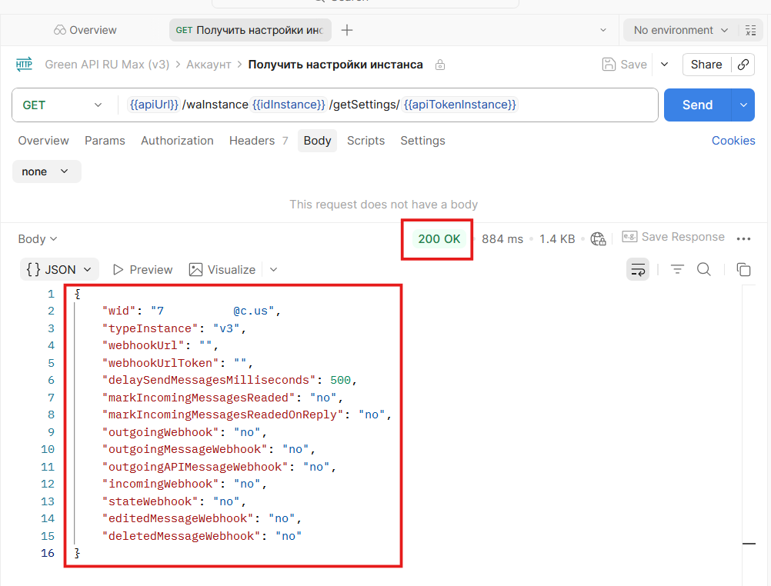Open the variables icon beside No environment

tap(751, 31)
